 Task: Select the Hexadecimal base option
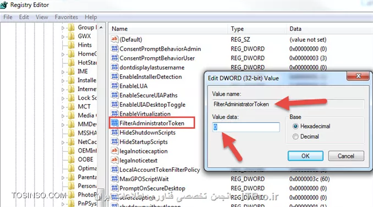click(x=295, y=126)
